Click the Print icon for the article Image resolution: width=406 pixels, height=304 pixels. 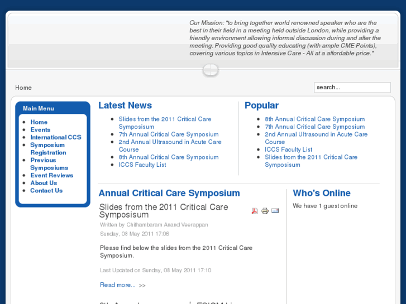coord(265,211)
